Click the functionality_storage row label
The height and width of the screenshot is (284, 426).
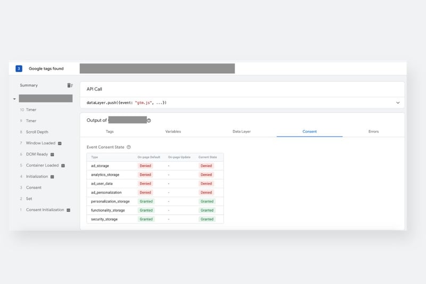(108, 210)
